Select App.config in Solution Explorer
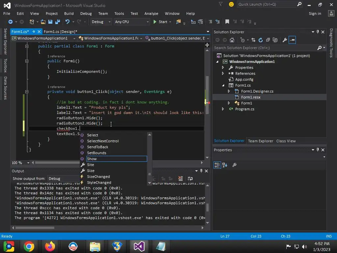The width and height of the screenshot is (337, 253). 244,79
